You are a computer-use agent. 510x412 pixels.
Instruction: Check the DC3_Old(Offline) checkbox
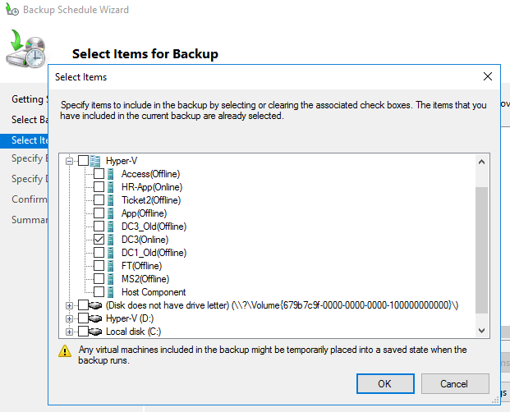(x=99, y=227)
